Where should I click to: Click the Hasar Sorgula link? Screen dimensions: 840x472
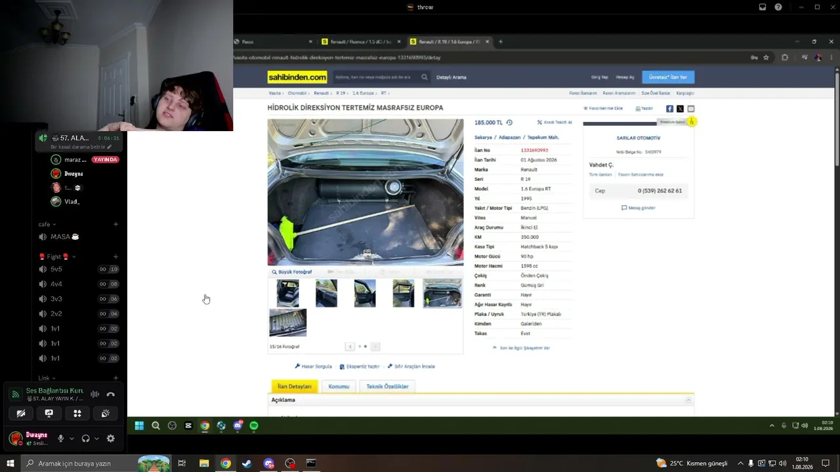[x=314, y=366]
